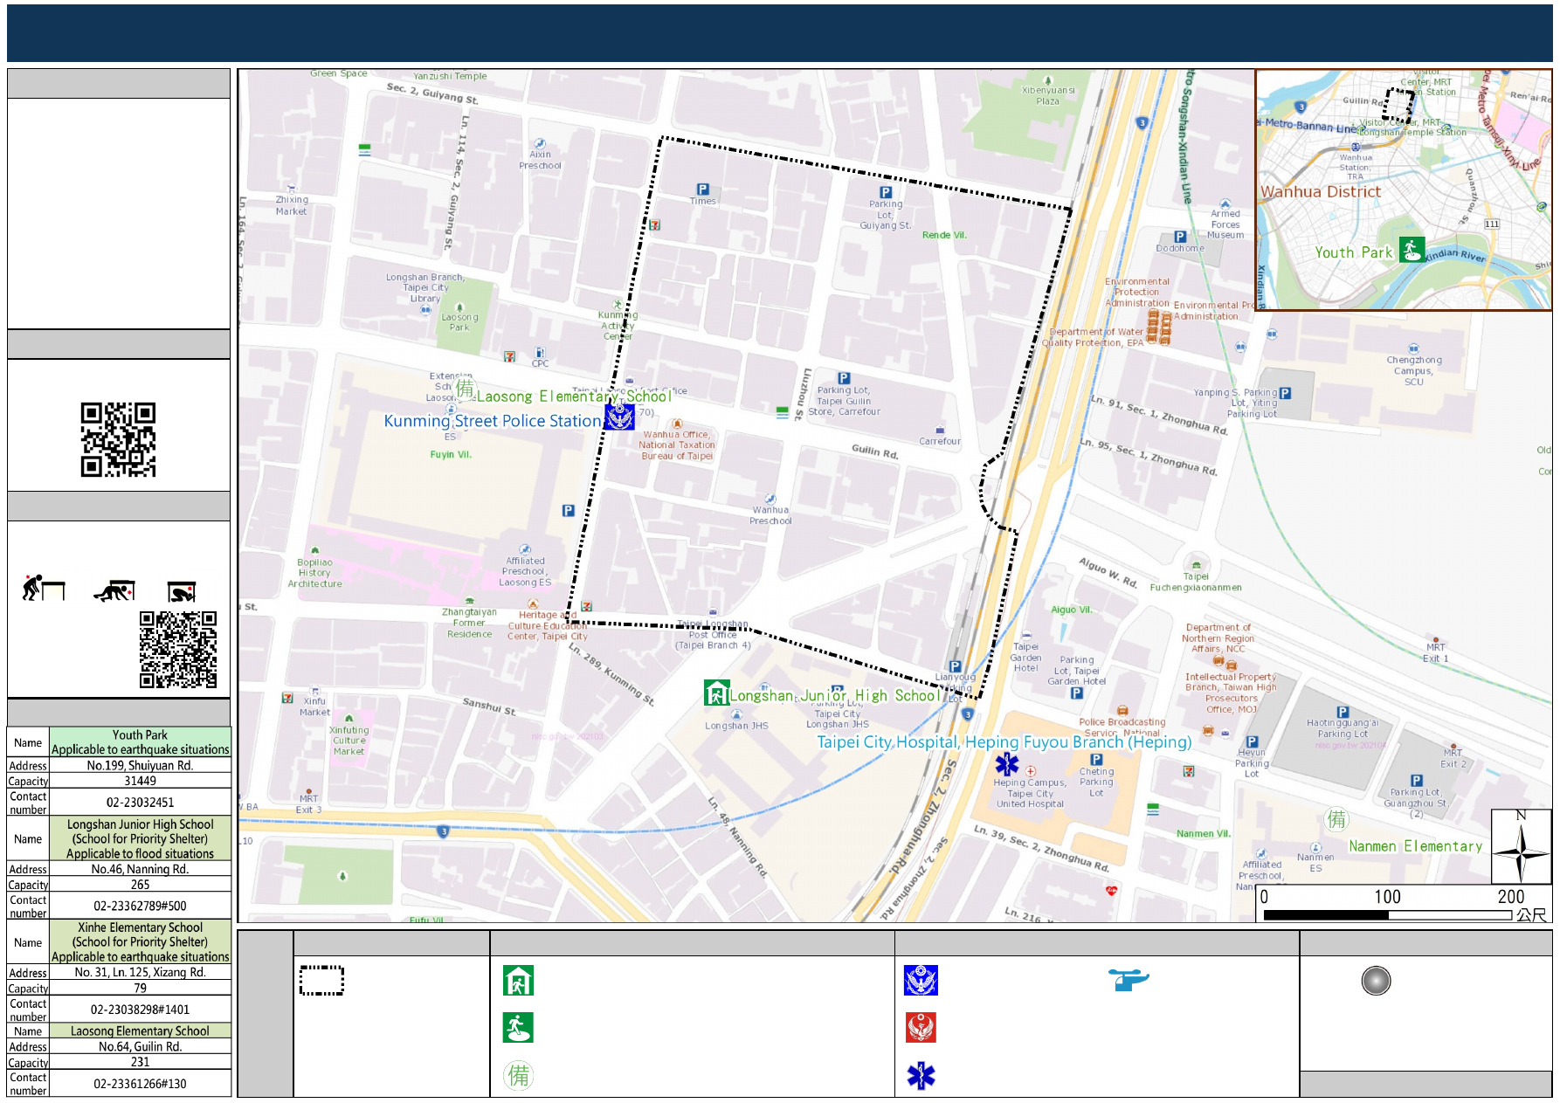Select contact number '02-23032451'
This screenshot has height=1103, width=1560.
point(140,803)
